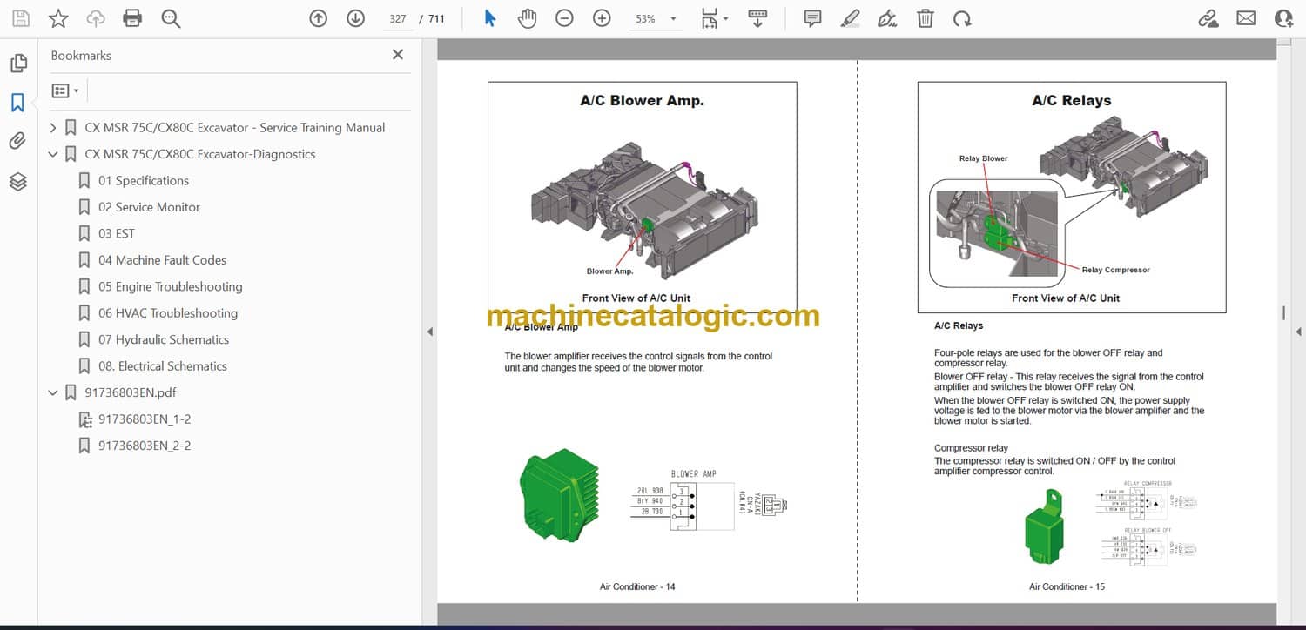Select the Hand pan tool
This screenshot has width=1306, height=630.
(x=527, y=18)
